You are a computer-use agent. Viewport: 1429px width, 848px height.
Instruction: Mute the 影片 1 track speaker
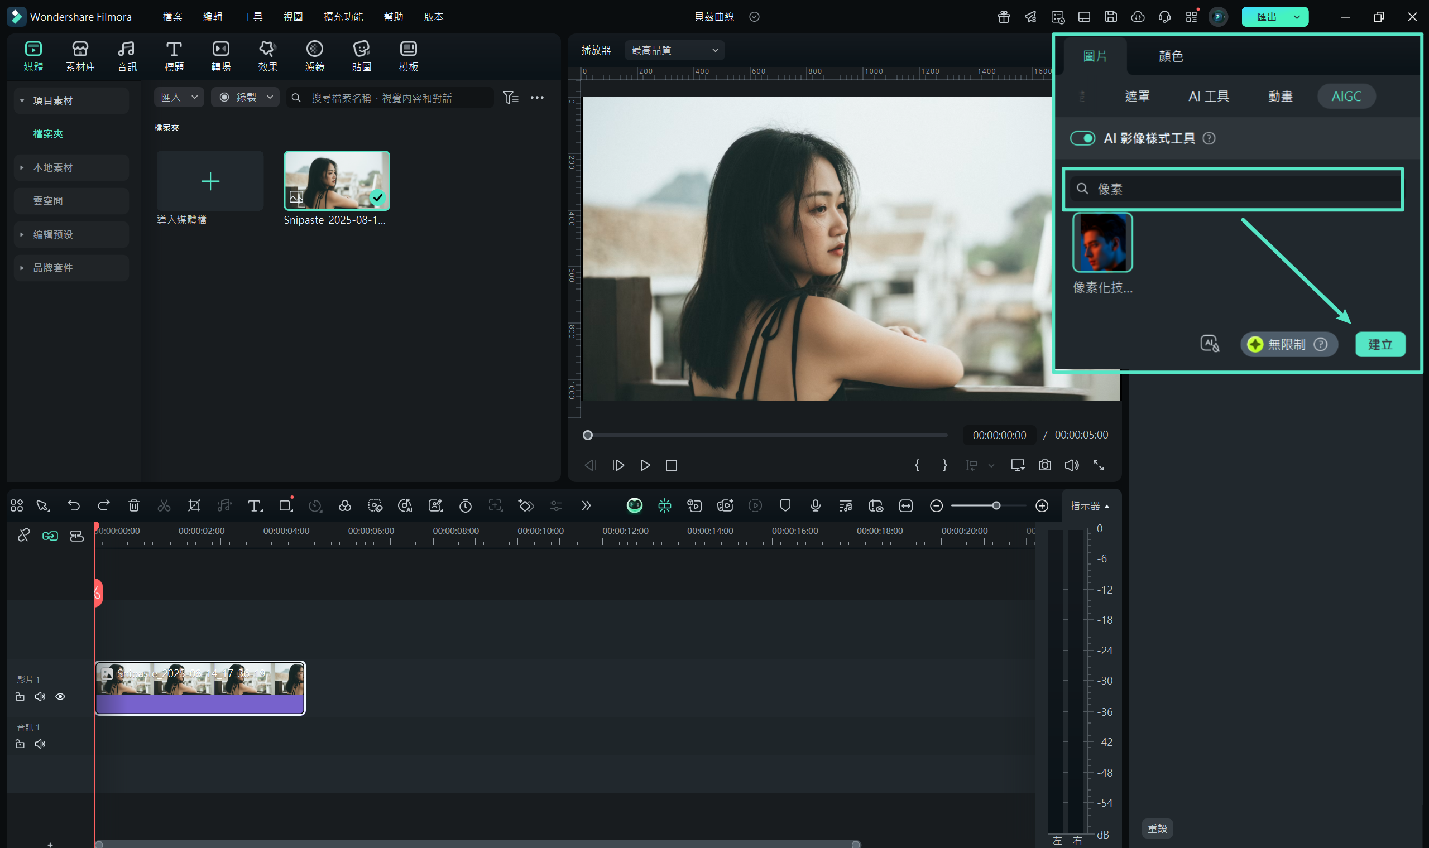40,696
